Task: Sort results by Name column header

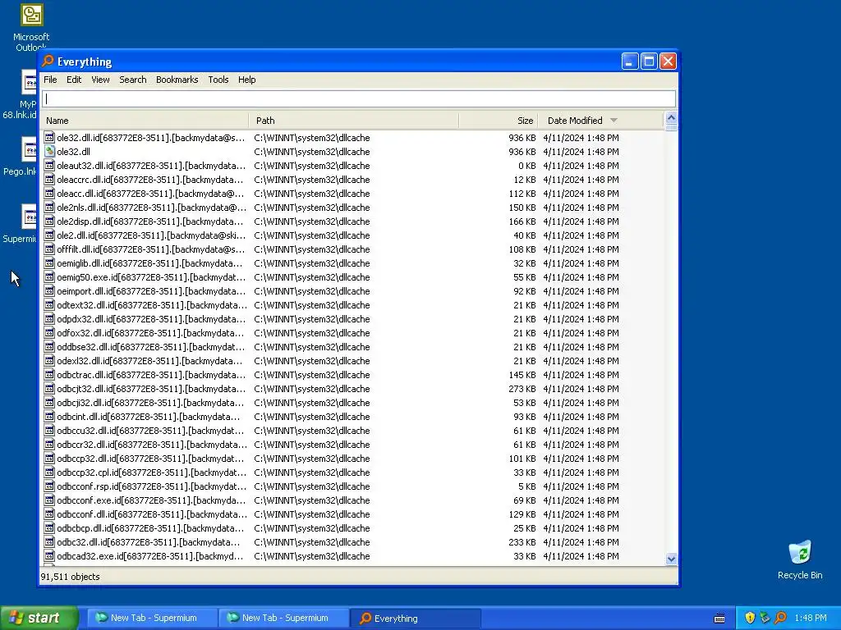Action: point(145,121)
